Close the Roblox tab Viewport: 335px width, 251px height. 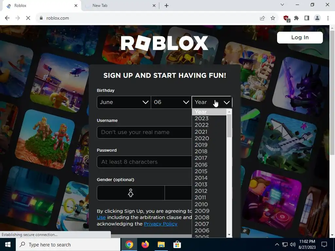[x=76, y=6]
